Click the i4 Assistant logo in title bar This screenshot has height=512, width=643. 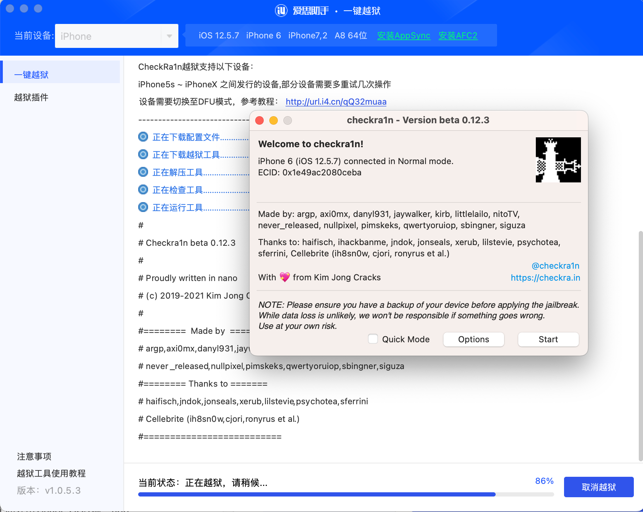point(281,11)
